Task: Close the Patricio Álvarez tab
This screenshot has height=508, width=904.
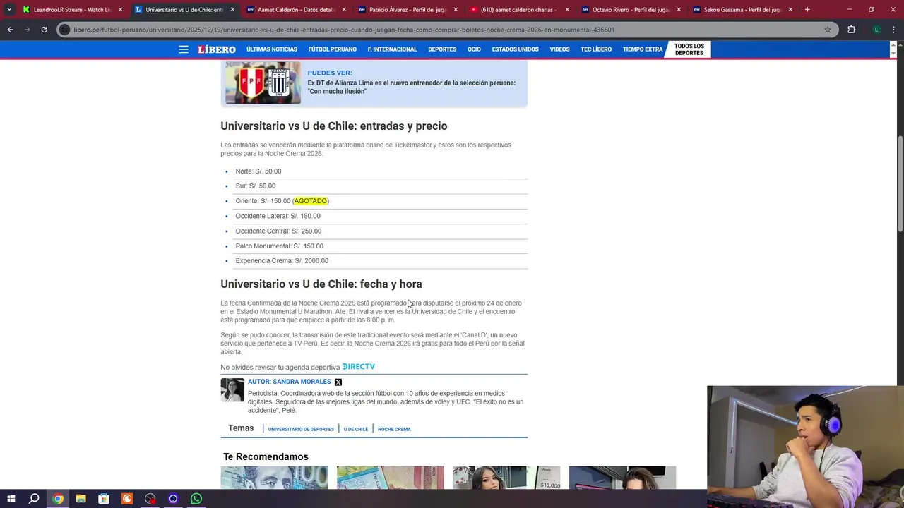Action: click(x=456, y=10)
